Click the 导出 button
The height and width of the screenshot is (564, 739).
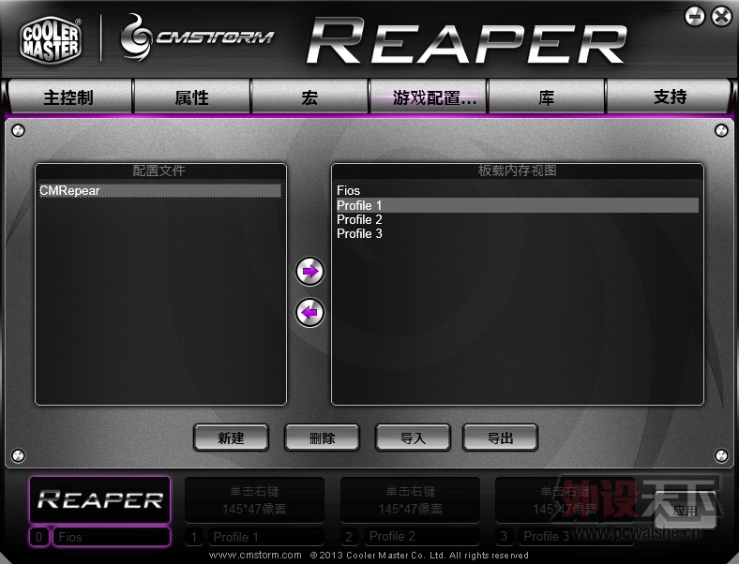point(500,438)
